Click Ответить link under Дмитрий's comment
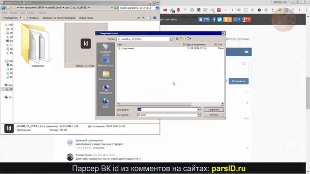The image size is (310, 174). tap(99, 148)
